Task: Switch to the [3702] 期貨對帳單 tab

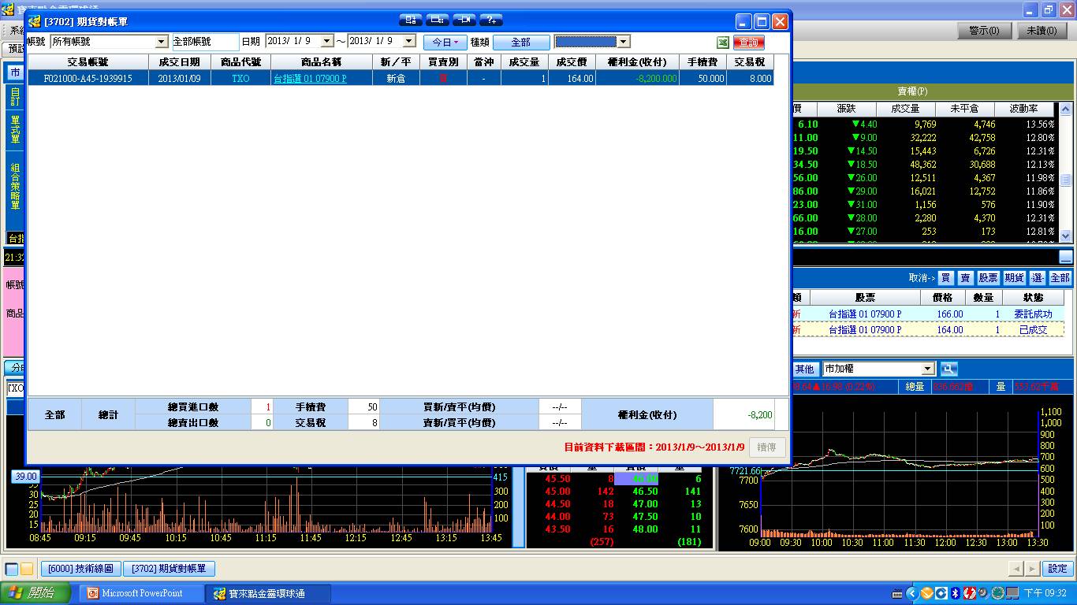Action: pyautogui.click(x=170, y=569)
